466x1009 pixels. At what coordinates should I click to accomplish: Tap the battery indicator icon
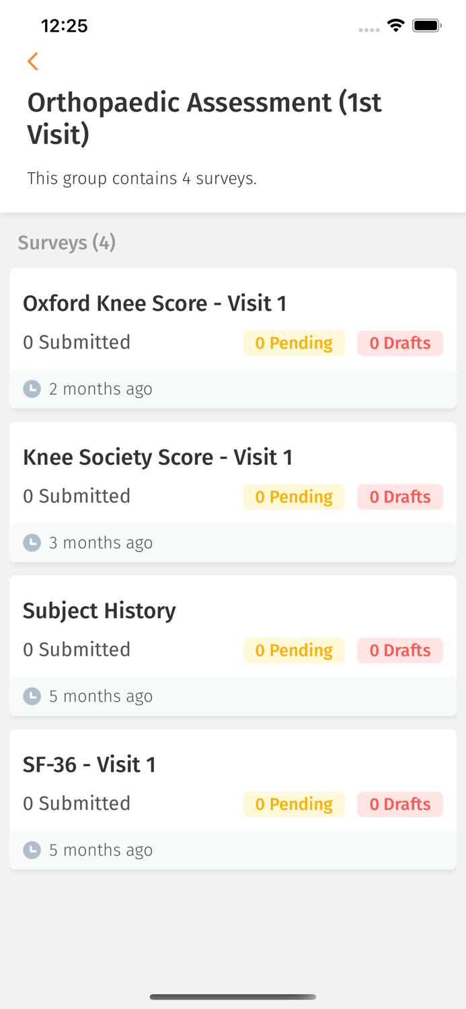click(x=426, y=26)
